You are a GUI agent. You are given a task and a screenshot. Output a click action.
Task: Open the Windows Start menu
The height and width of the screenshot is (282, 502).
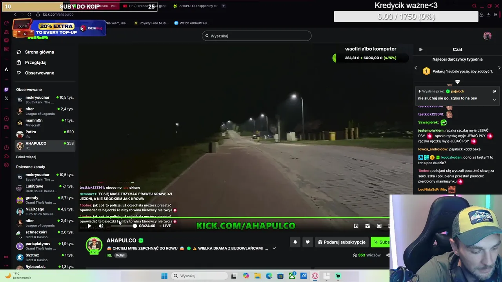[x=164, y=276]
